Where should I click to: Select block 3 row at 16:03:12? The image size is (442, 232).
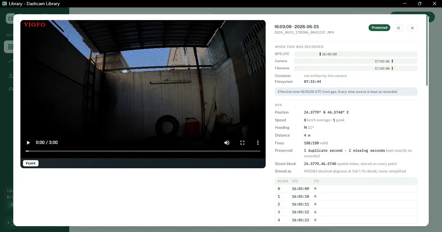(x=346, y=212)
